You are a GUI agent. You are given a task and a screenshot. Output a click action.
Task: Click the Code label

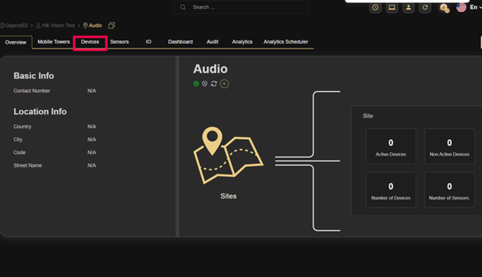20,152
